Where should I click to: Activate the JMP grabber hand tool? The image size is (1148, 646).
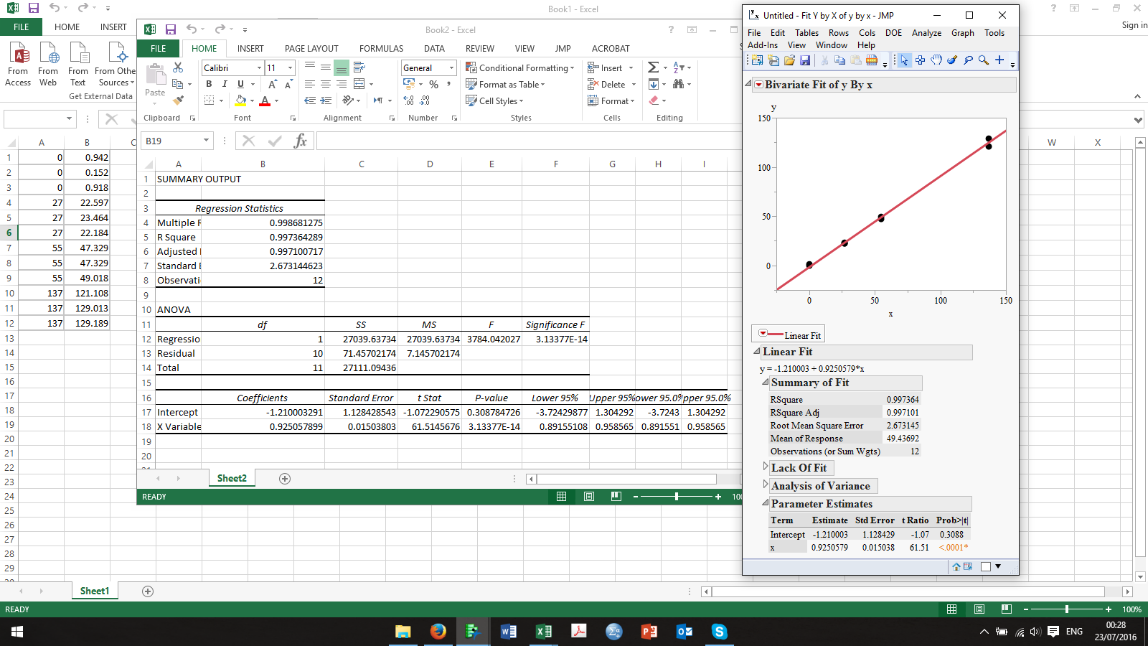(x=936, y=60)
